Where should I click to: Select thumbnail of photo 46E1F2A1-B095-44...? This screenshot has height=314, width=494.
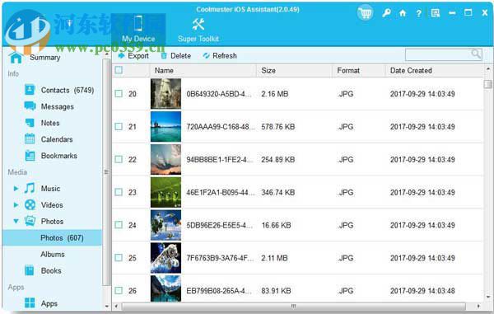point(165,192)
